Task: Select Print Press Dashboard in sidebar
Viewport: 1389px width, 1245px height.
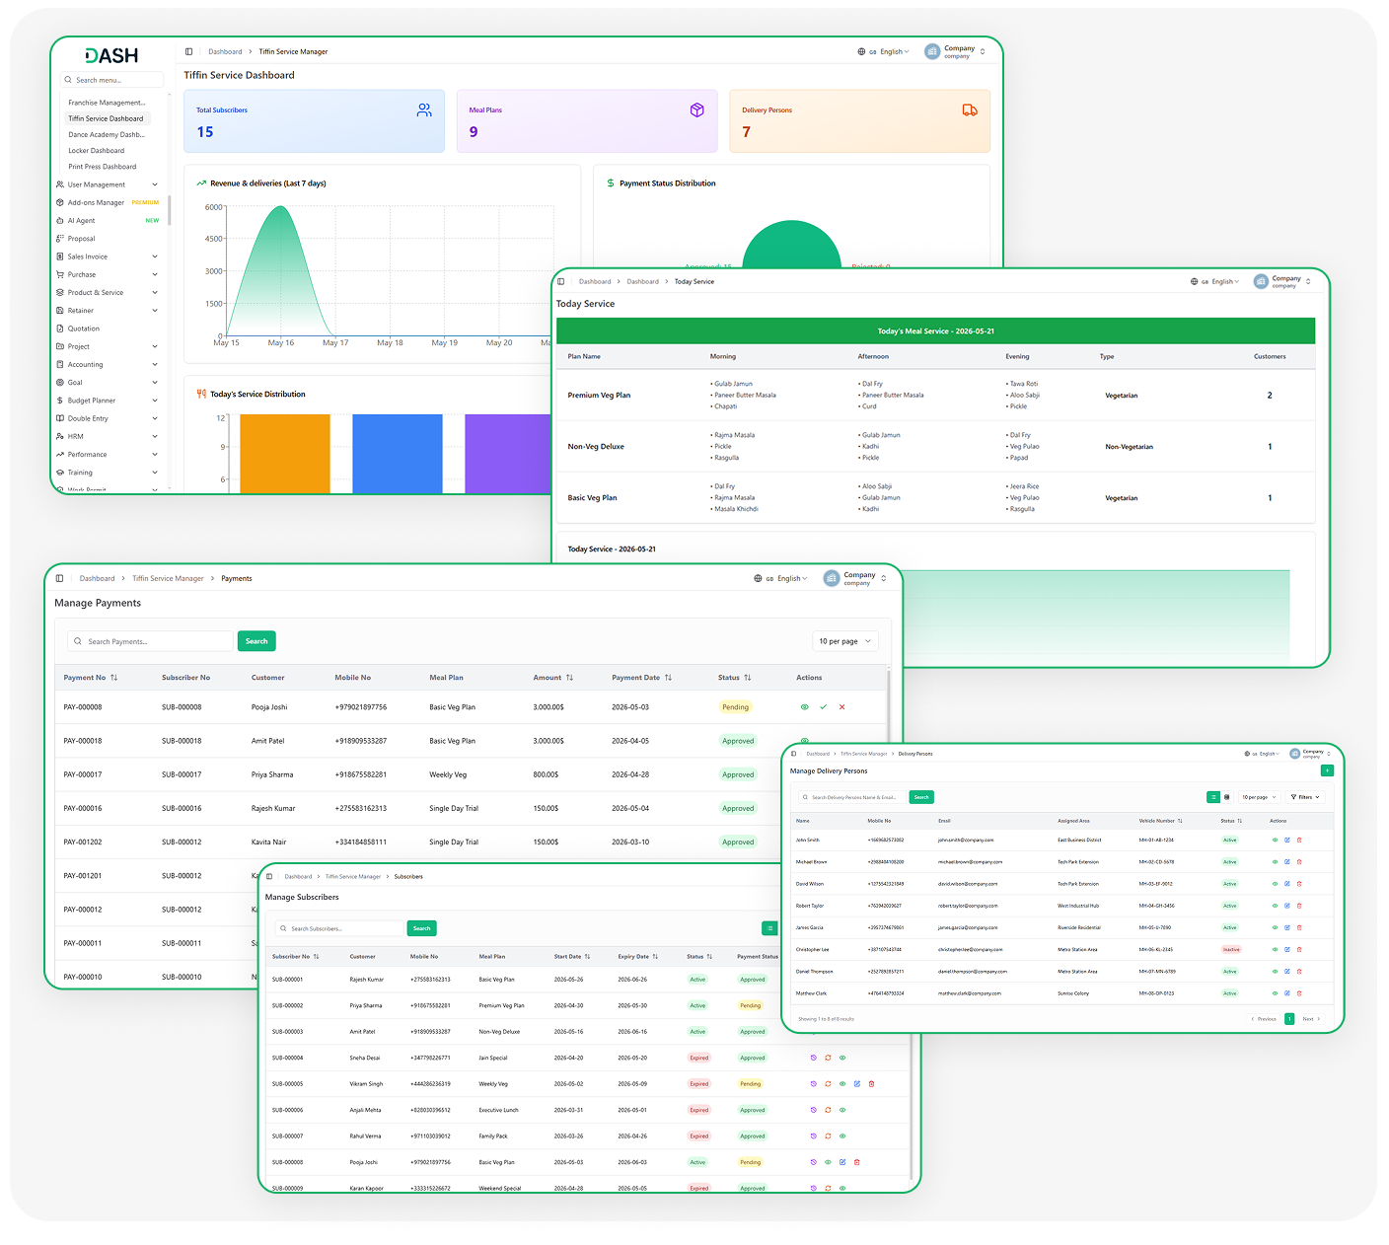Action: pyautogui.click(x=102, y=167)
